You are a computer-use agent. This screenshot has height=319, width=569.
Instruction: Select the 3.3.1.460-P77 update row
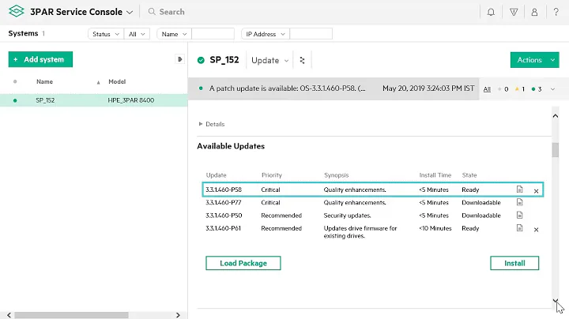point(373,202)
